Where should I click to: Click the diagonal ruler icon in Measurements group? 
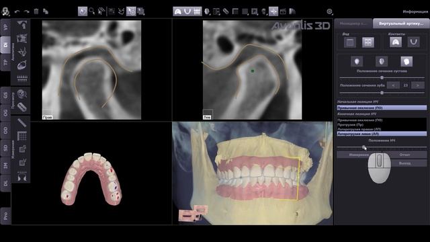point(22,122)
